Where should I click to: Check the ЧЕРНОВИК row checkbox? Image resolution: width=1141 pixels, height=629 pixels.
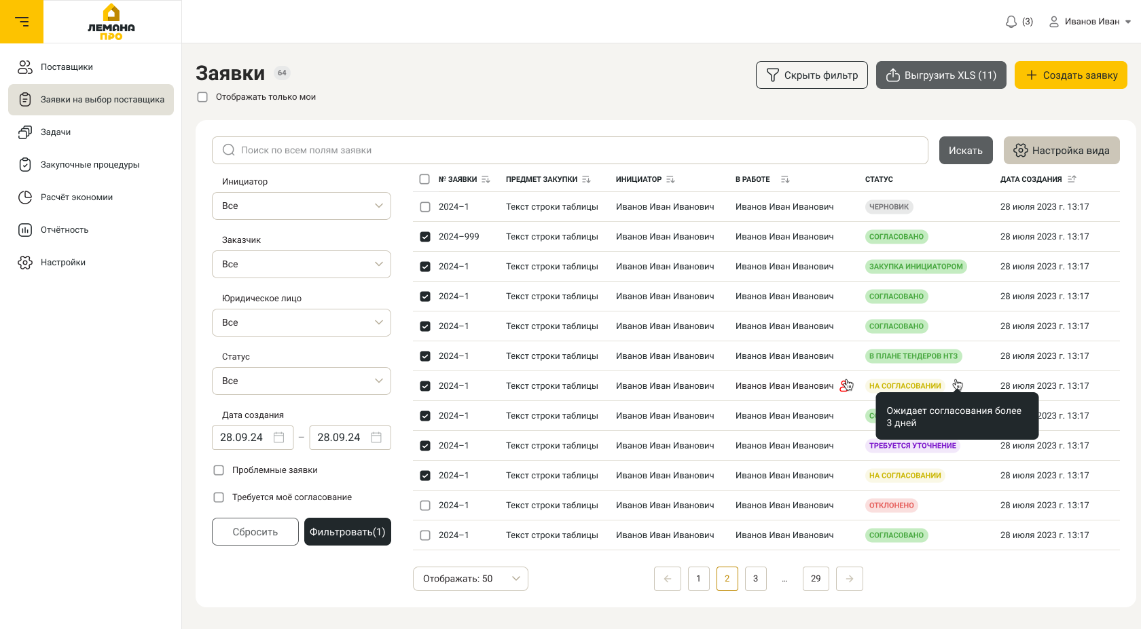click(425, 207)
